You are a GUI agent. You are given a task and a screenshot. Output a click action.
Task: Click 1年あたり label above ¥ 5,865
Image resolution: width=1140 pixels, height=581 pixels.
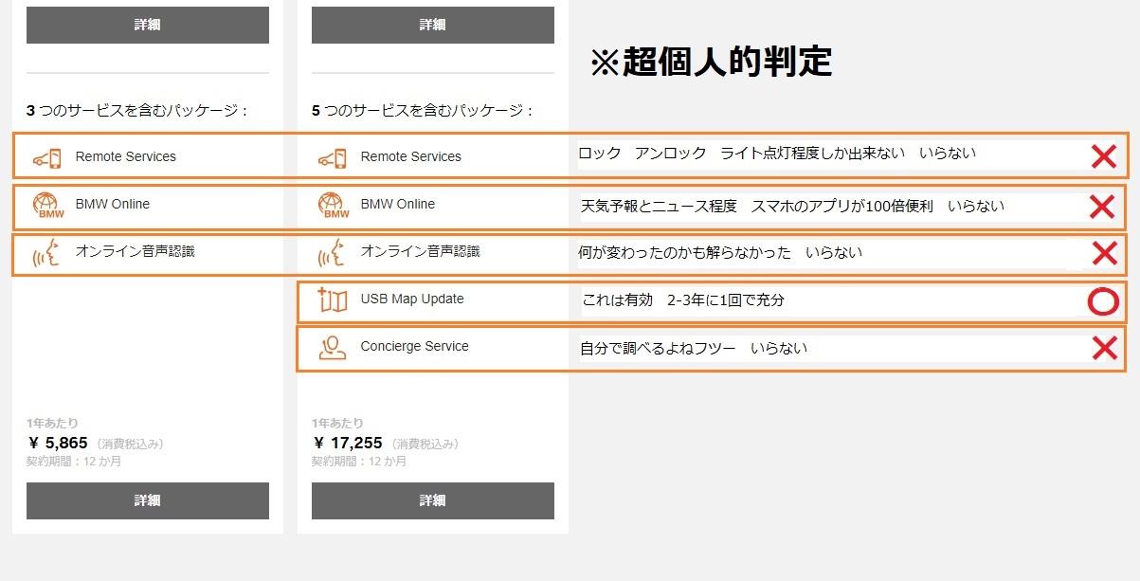point(52,423)
